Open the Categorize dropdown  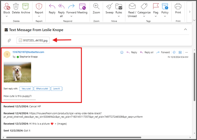click(x=144, y=16)
